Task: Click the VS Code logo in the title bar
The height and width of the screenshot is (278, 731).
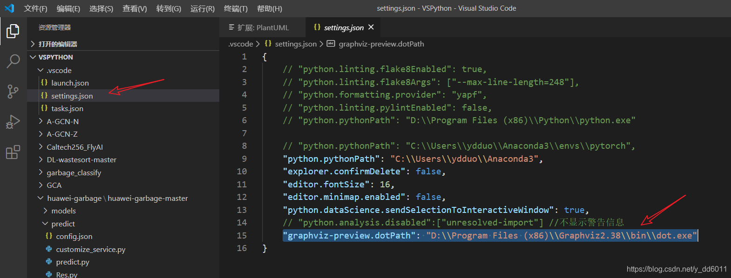Action: (x=9, y=8)
